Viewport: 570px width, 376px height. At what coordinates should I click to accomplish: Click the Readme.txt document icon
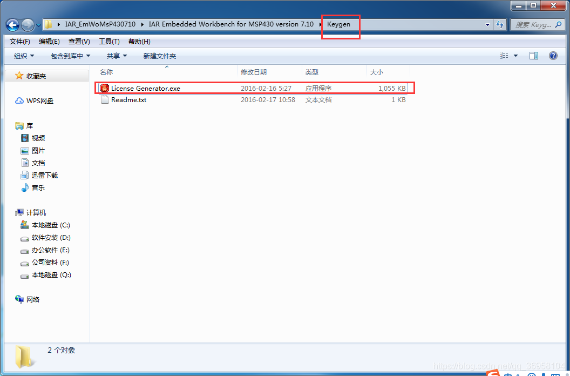[105, 100]
